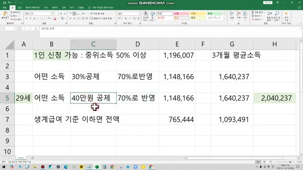Expand the cell styles gallery arrow
The image size is (303, 170).
(224, 19)
